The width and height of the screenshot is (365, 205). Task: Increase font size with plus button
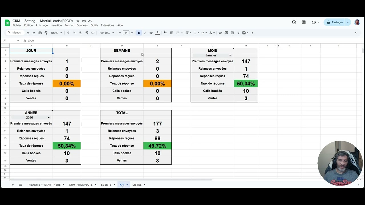[132, 33]
